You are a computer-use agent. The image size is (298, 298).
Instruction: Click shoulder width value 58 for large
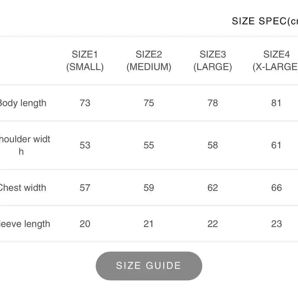pyautogui.click(x=213, y=145)
